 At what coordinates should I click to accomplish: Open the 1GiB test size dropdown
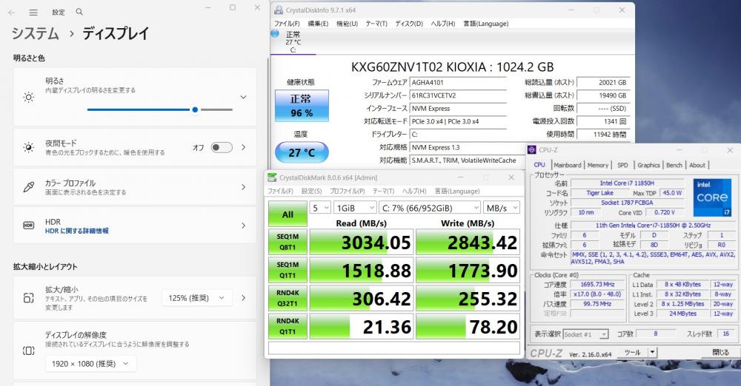[355, 208]
